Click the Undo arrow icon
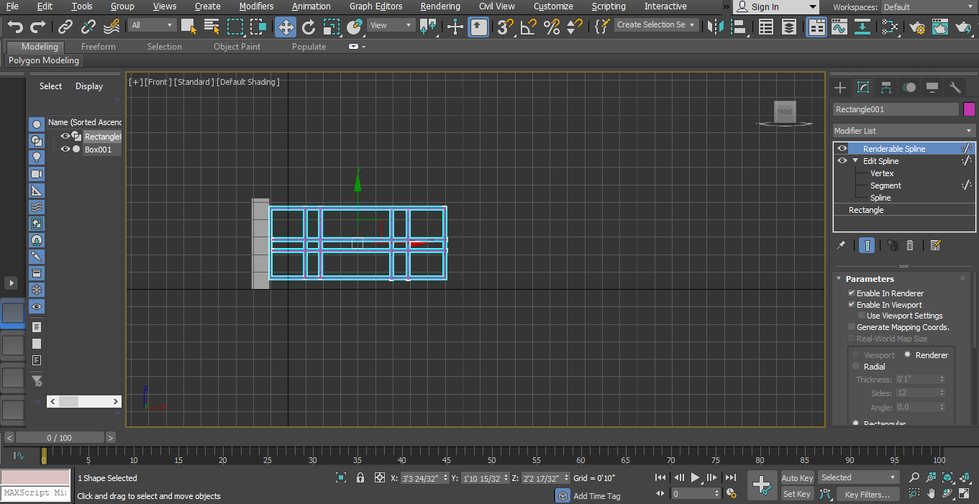 (x=14, y=27)
